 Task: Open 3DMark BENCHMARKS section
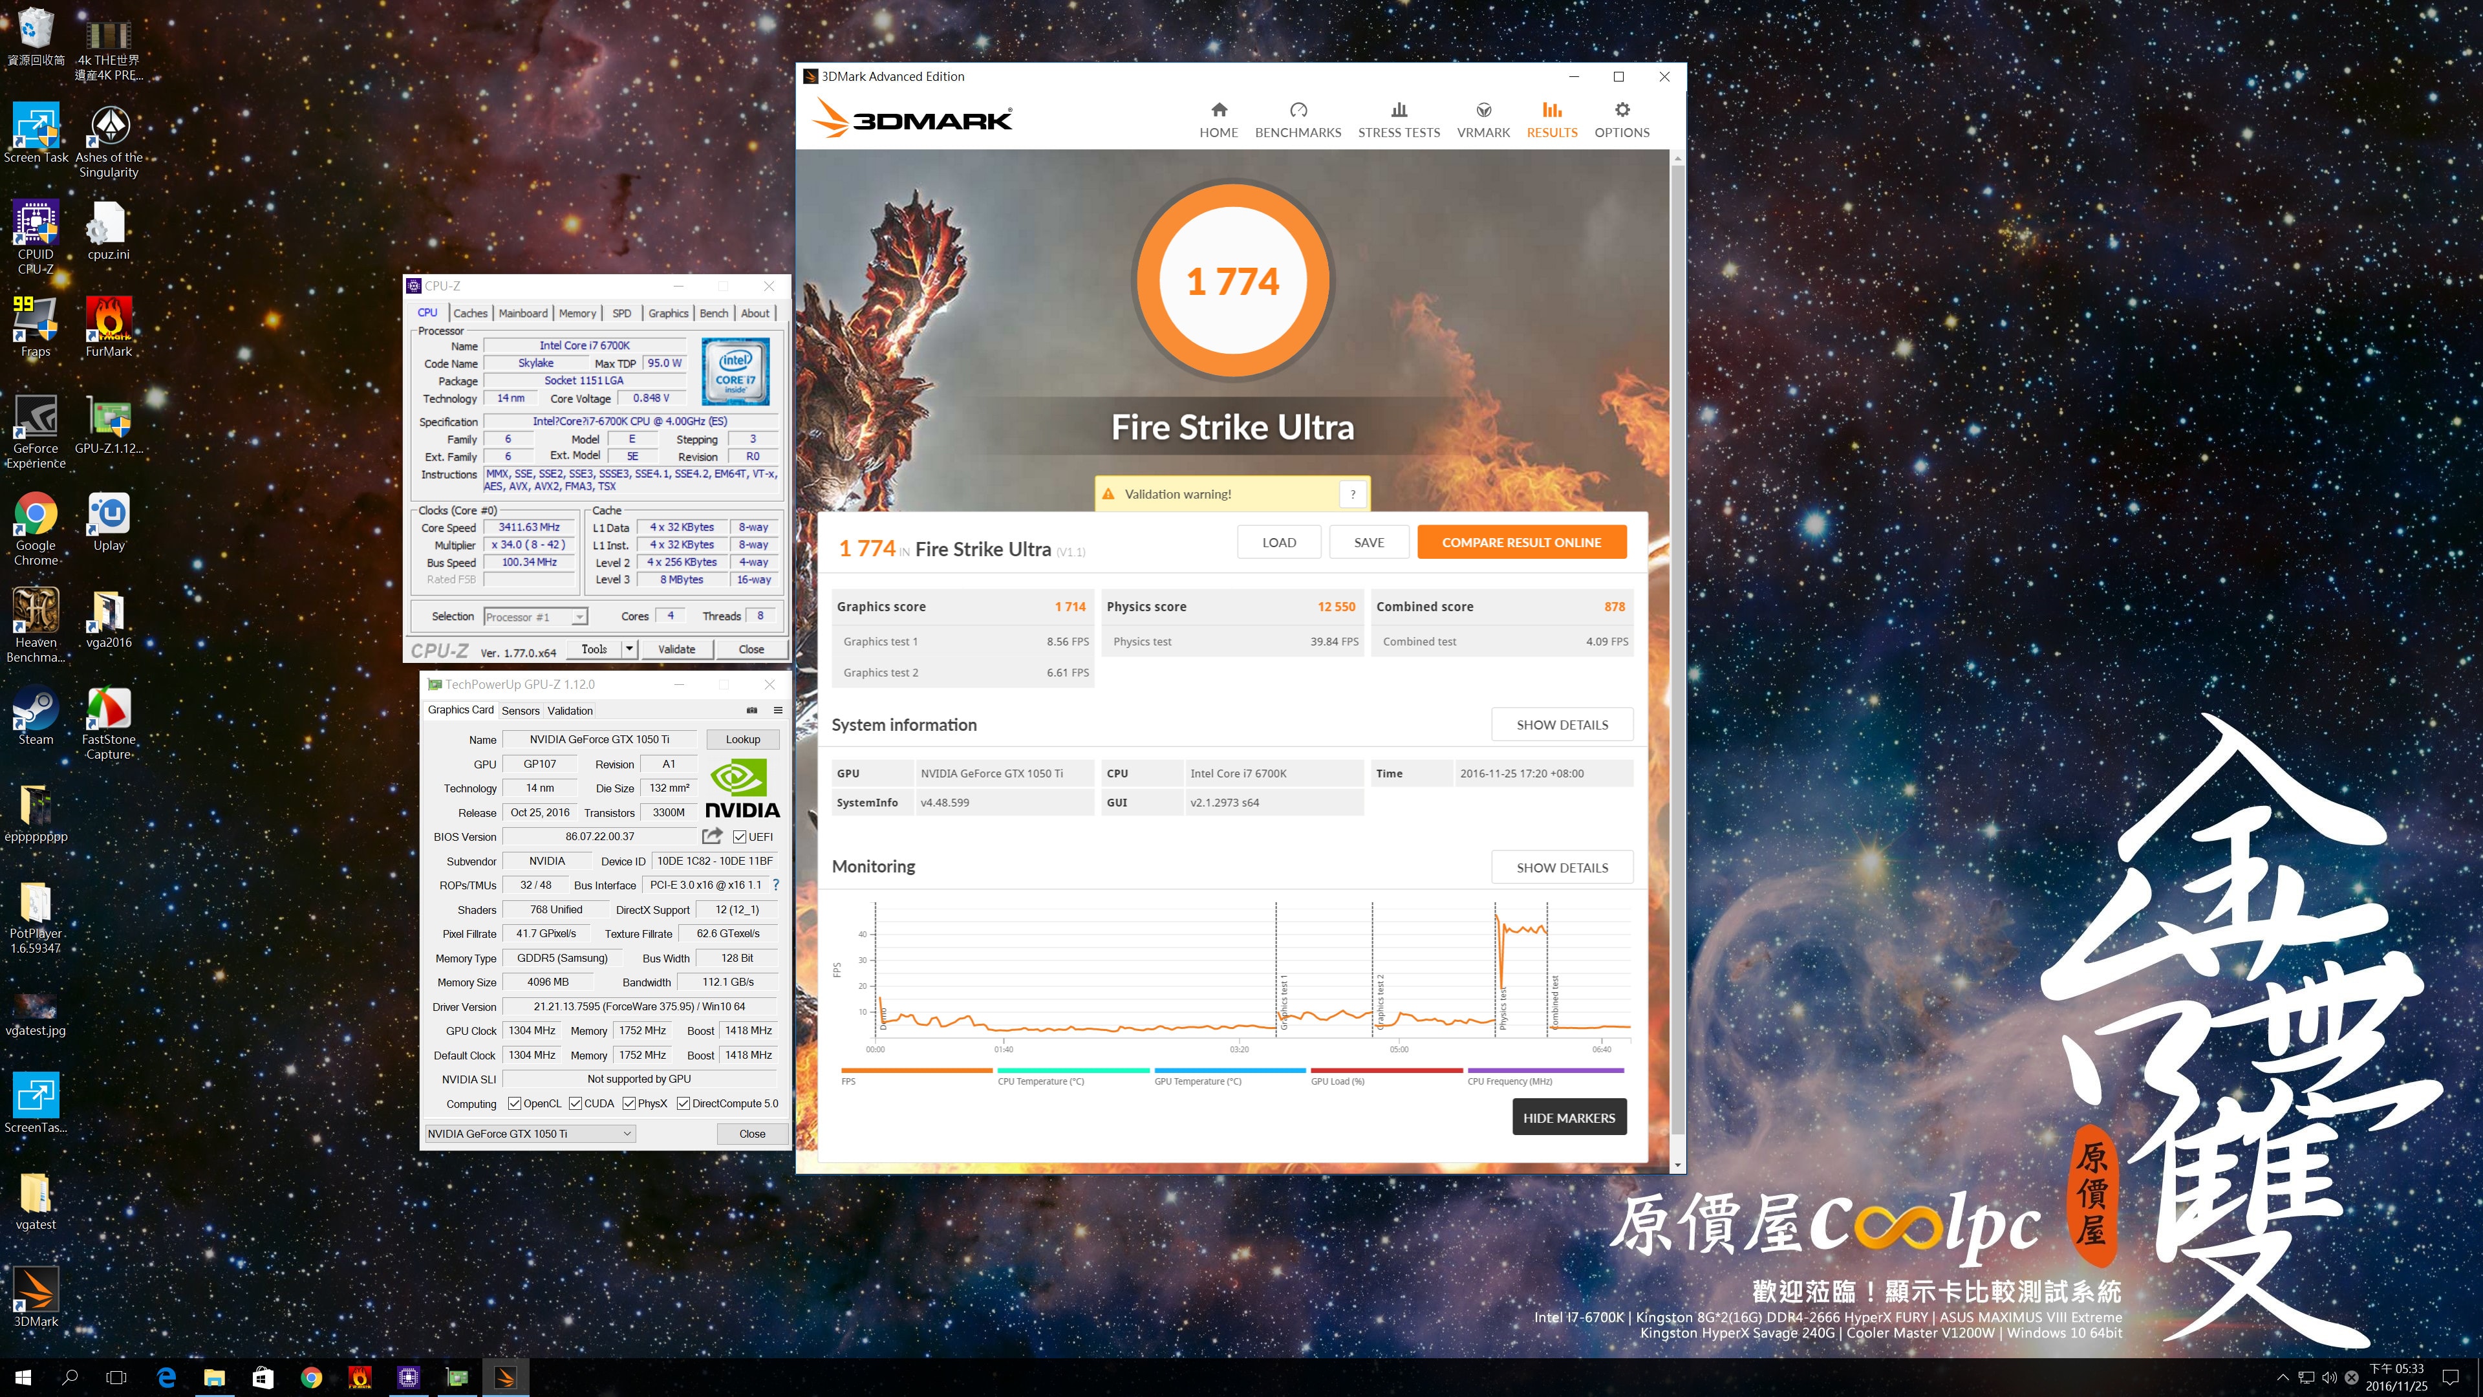1297,120
